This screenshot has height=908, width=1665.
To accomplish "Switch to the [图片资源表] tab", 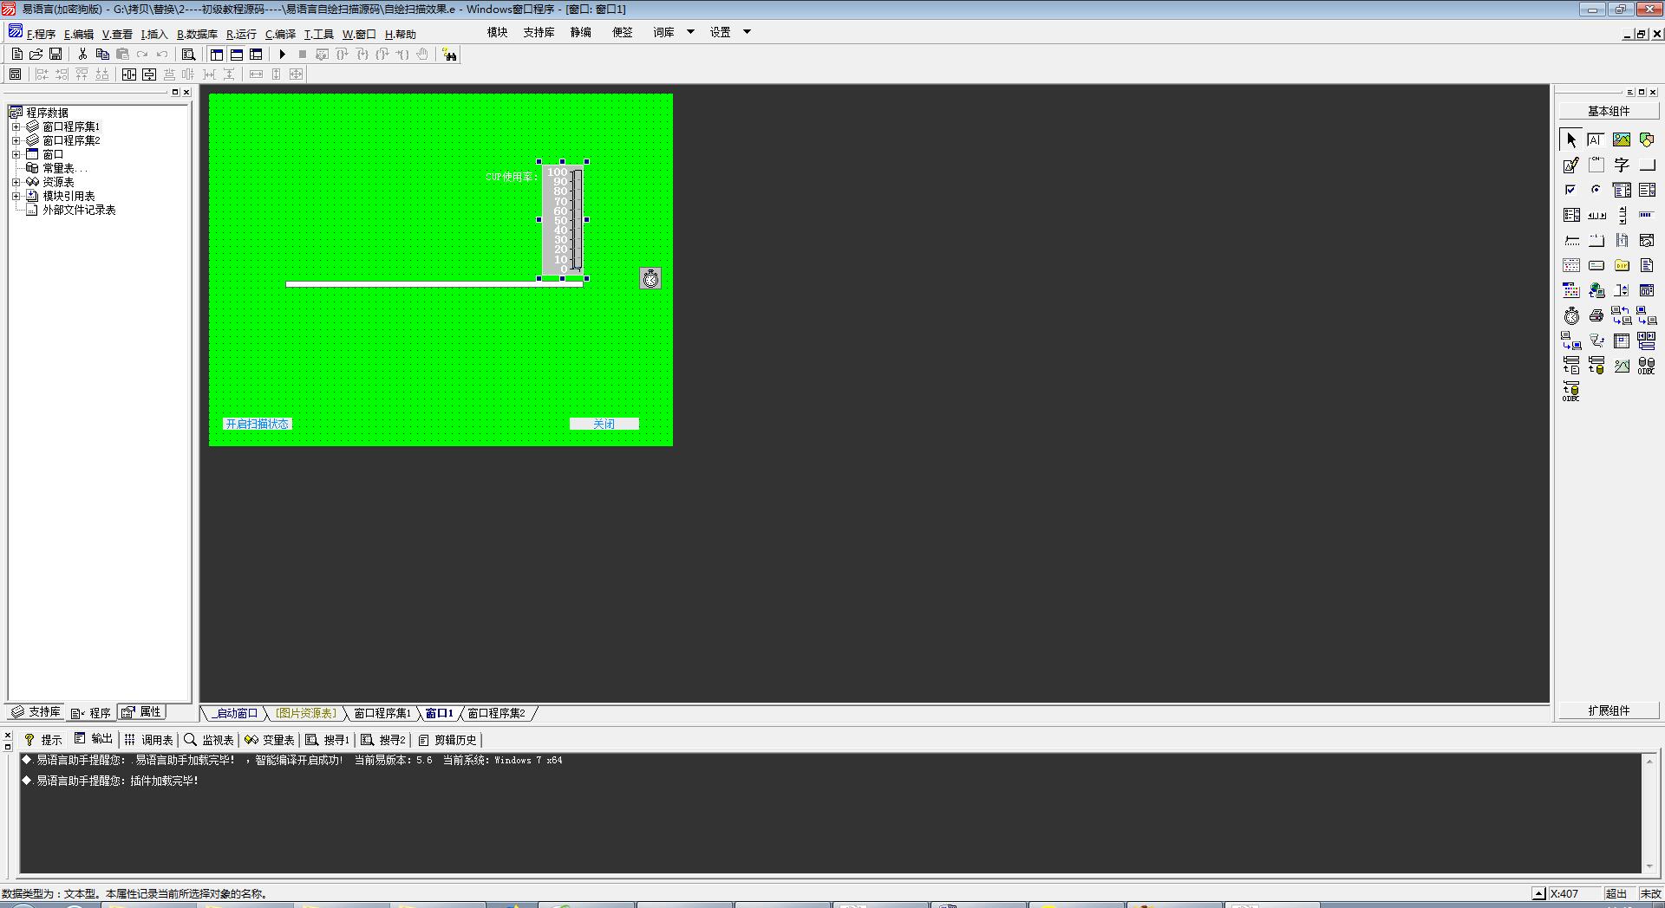I will point(306,713).
